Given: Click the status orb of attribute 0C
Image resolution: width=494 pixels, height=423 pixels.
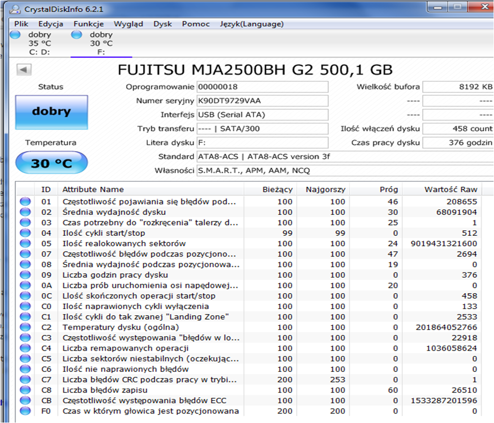Looking at the screenshot, I should click(25, 296).
